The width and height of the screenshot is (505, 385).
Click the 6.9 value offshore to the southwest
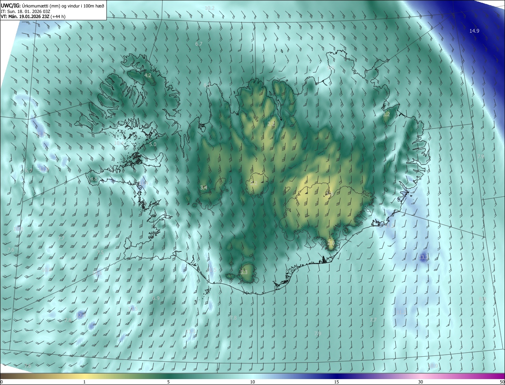pos(156,298)
